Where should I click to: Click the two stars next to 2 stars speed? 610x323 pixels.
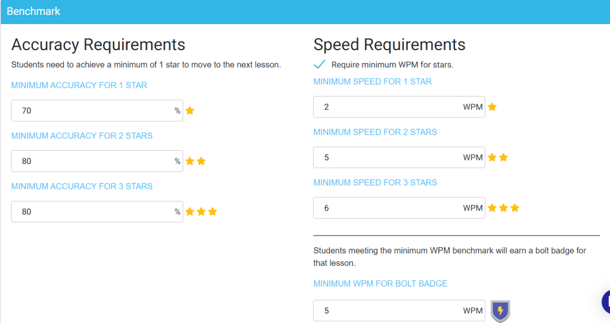coord(497,157)
